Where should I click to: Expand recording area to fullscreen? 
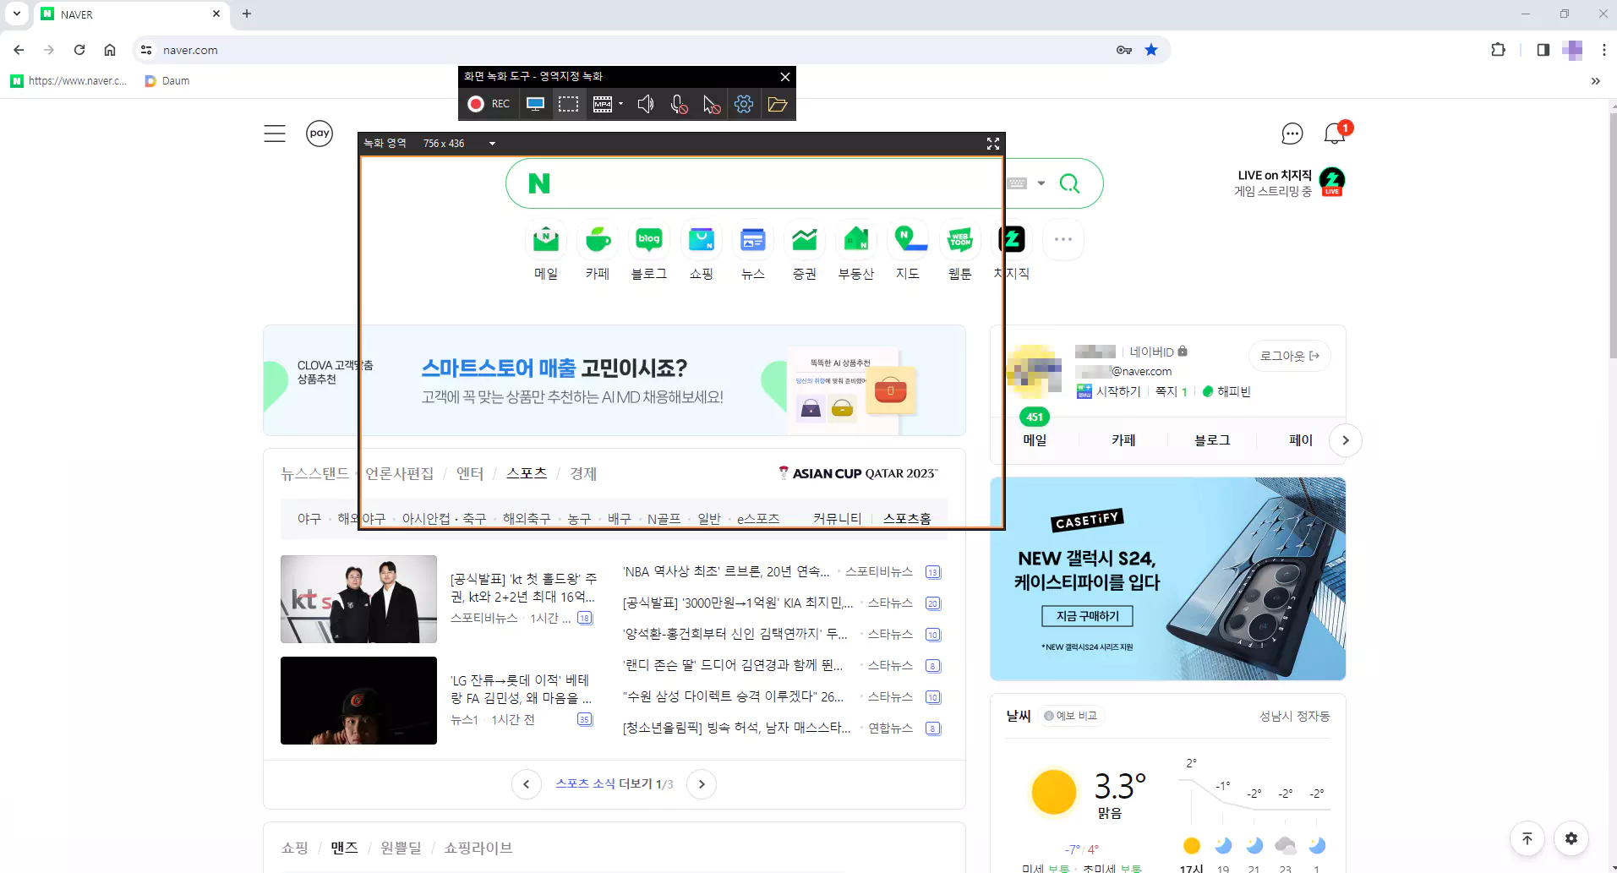coord(993,144)
